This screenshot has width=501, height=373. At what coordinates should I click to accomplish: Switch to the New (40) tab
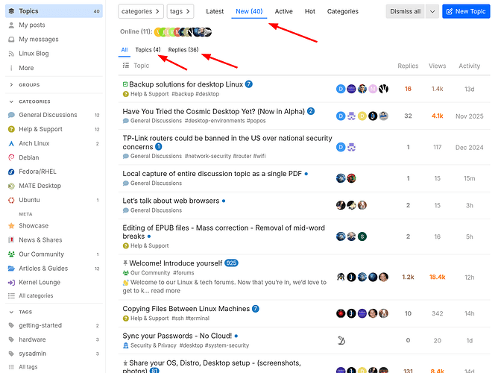[249, 11]
